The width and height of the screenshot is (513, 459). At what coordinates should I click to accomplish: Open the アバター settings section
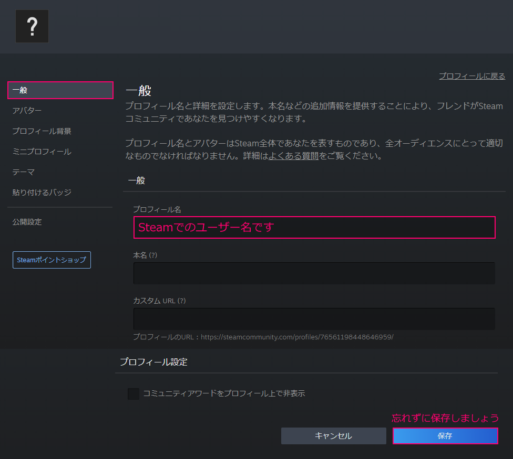click(27, 111)
